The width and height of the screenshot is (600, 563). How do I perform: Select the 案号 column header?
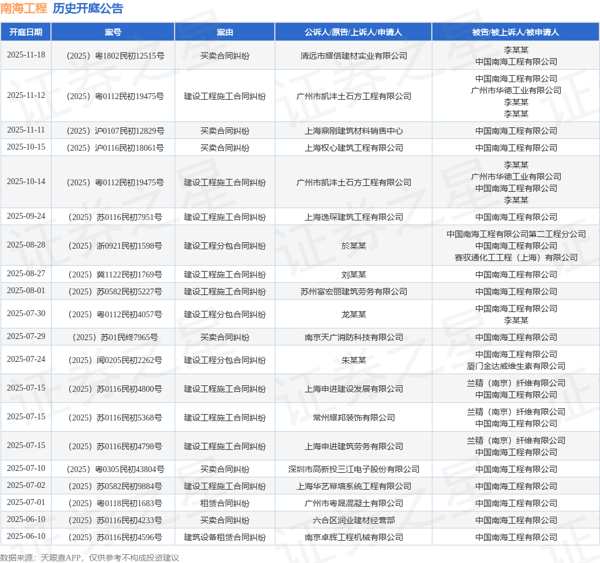(x=113, y=32)
